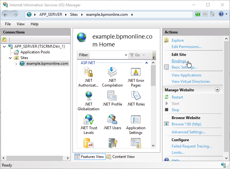Click the Connections scrollbar left arrow

pos(4,158)
